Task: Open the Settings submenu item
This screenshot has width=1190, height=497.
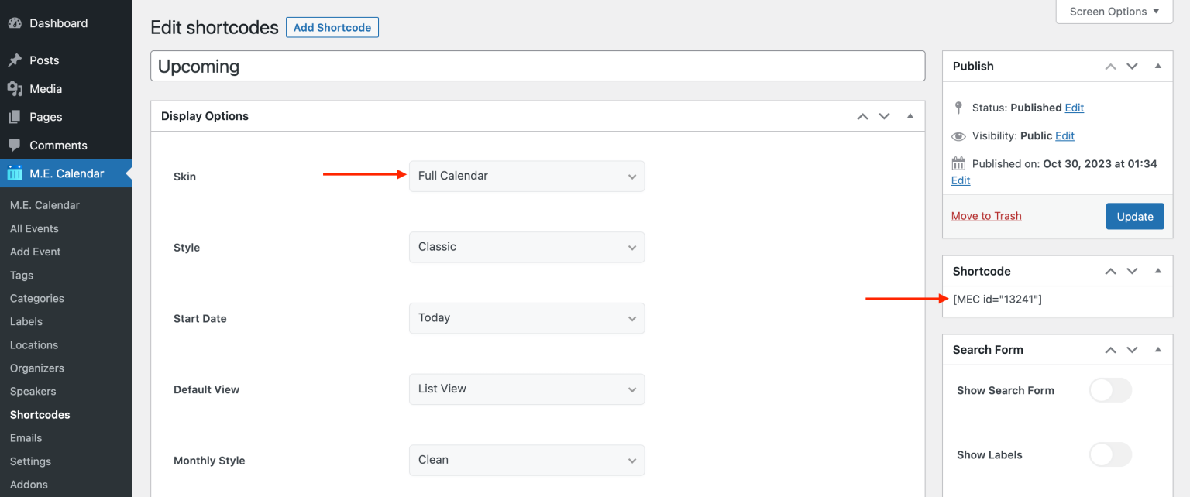Action: pos(30,461)
